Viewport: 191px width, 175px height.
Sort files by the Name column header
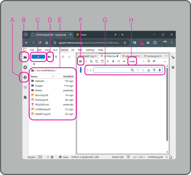(34, 76)
